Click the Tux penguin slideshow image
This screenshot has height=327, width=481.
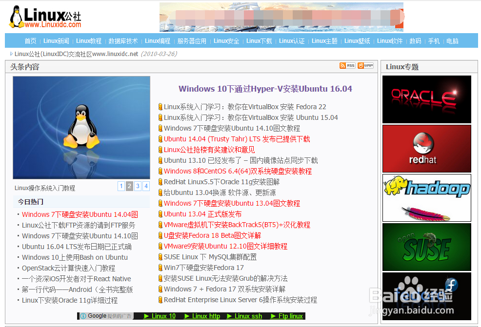81,128
